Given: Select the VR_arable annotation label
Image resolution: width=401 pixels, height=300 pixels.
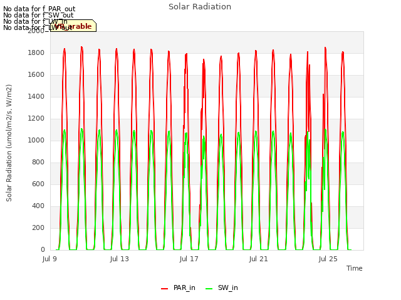Looking at the screenshot, I should 73,26.
